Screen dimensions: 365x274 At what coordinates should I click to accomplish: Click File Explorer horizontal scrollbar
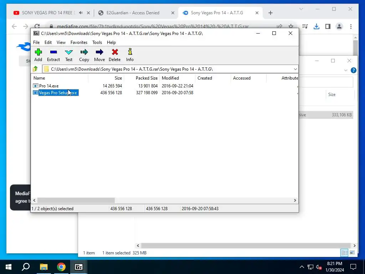[246, 245]
